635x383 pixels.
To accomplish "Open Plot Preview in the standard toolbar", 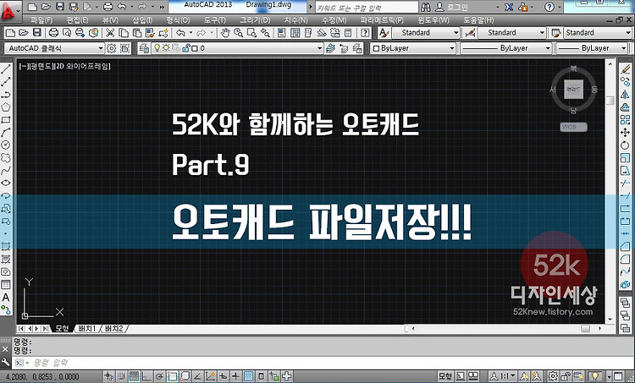I will point(66,33).
